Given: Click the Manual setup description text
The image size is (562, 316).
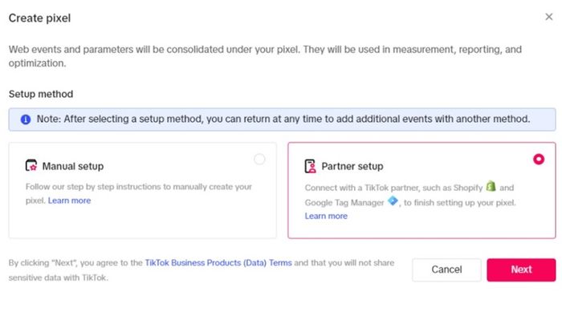Looking at the screenshot, I should (139, 193).
